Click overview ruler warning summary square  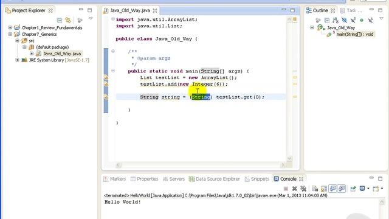(x=295, y=19)
